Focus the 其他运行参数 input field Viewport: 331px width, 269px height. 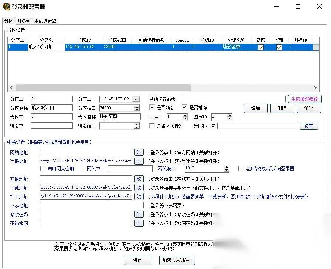(233, 99)
